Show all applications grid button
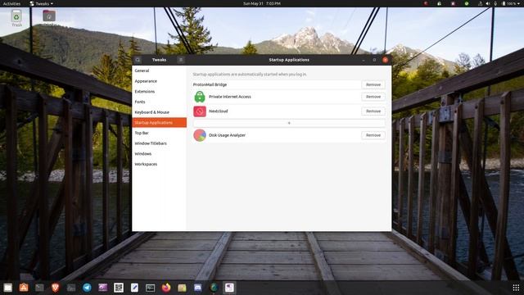 click(x=516, y=288)
